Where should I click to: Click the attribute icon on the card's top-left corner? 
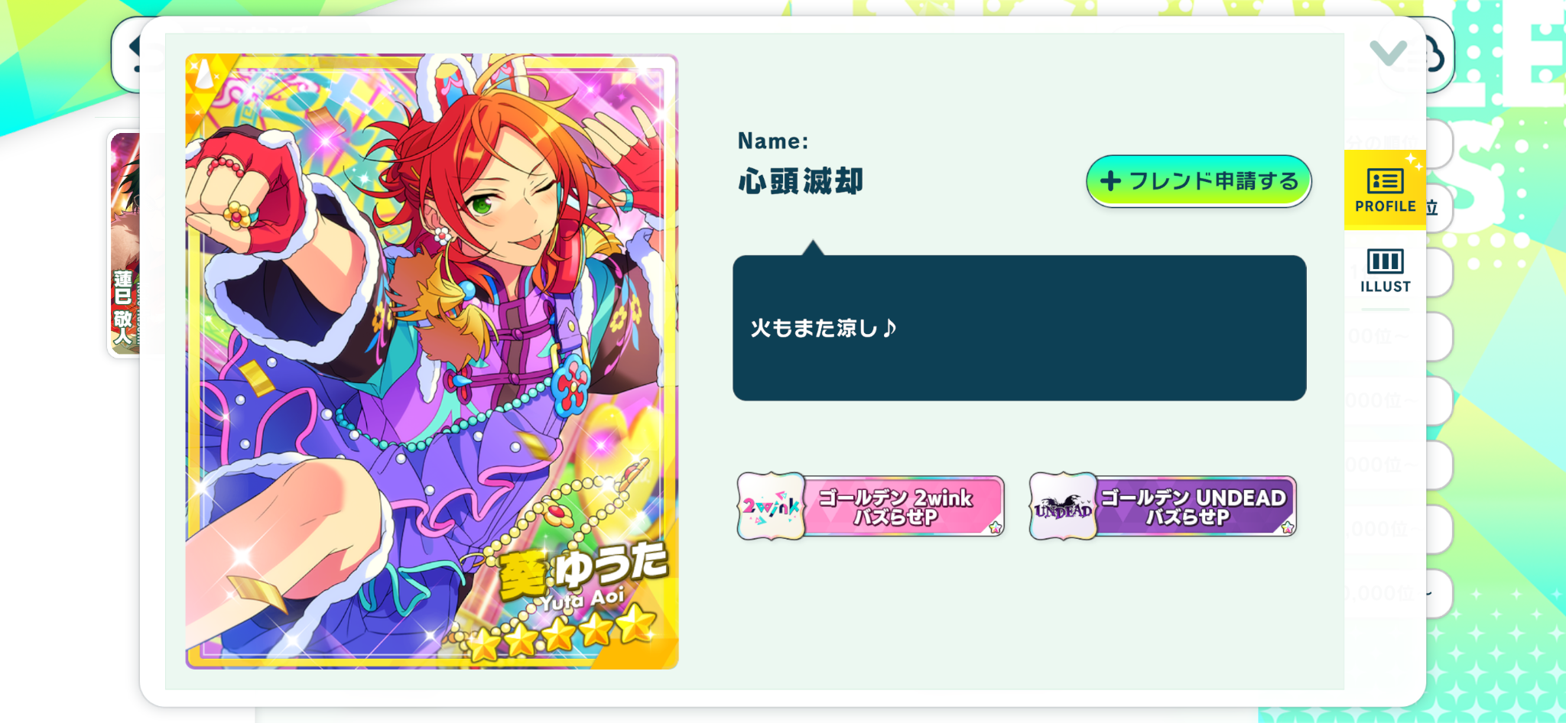point(203,75)
